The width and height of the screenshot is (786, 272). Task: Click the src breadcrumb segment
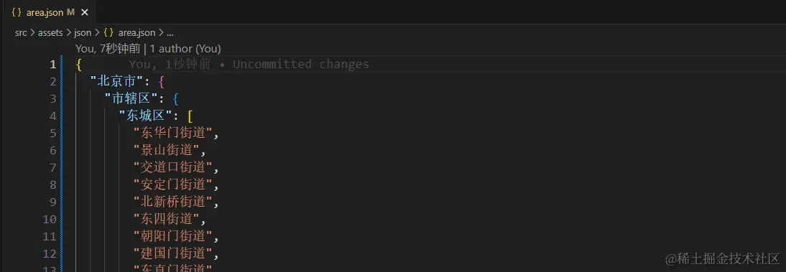tap(21, 32)
